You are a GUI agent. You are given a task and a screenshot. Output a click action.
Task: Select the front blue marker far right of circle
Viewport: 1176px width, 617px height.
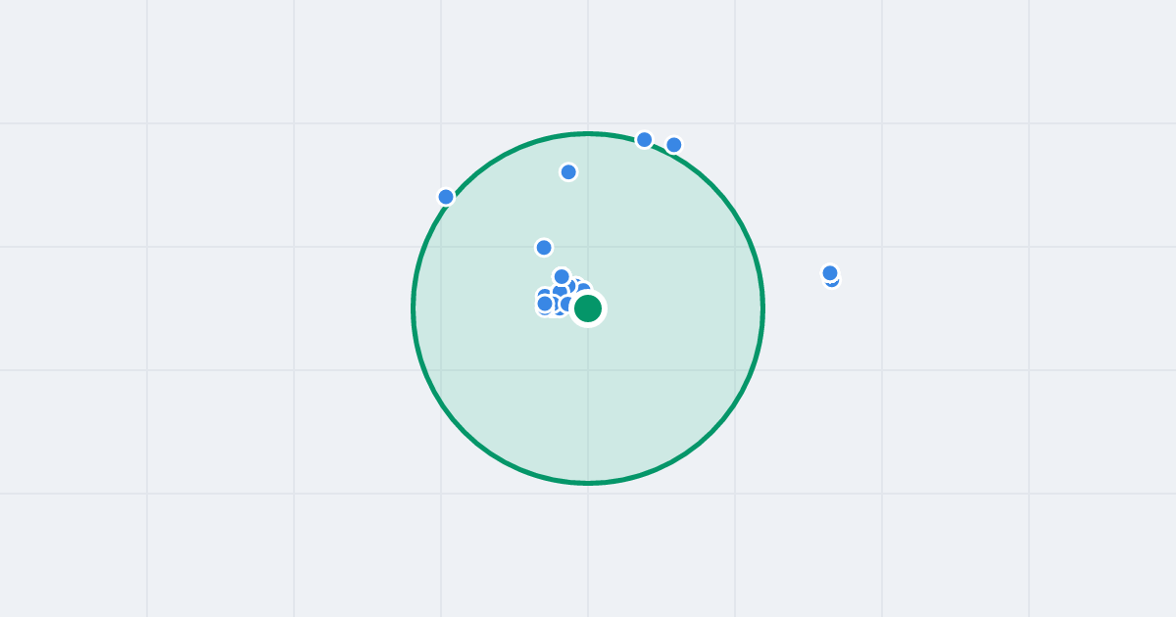coord(830,273)
